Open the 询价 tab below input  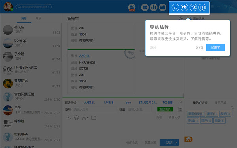click(x=159, y=117)
